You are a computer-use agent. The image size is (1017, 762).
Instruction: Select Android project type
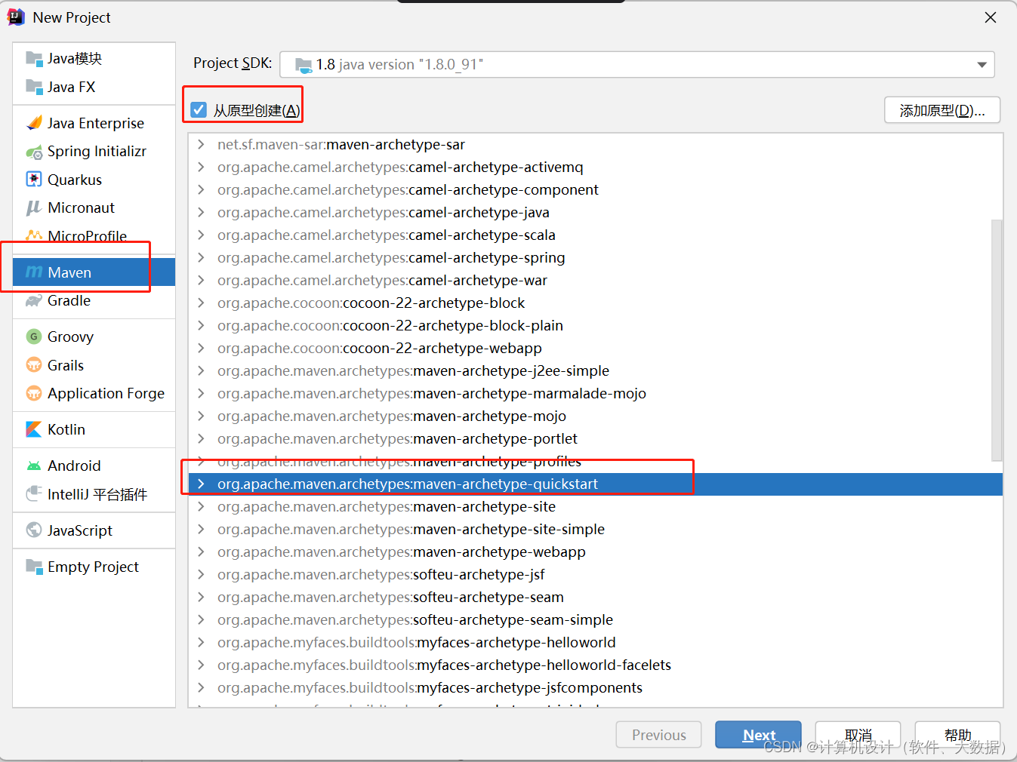94,465
